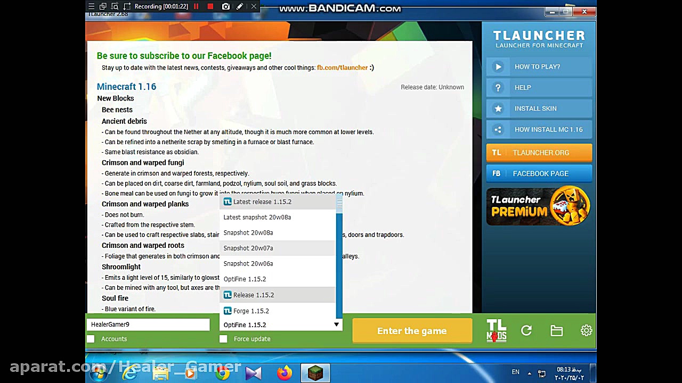Select Latest release 1.15.2 from version list
Viewport: 682px width, 383px height.
pyautogui.click(x=278, y=202)
